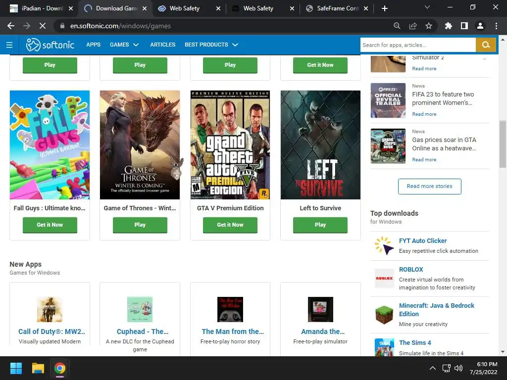Close the SafeFrame Container tab
Image resolution: width=507 pixels, height=380 pixels.
tap(366, 8)
